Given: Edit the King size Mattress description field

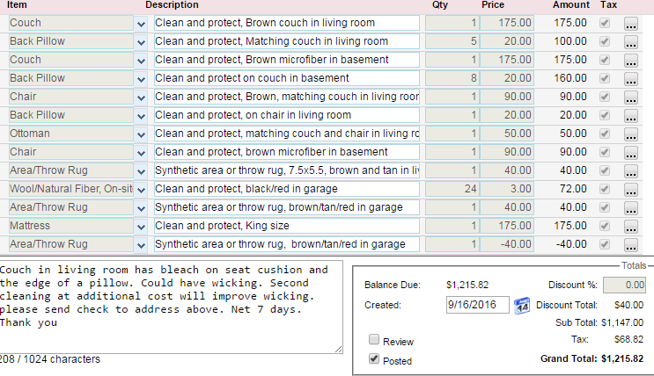Looking at the screenshot, I should [x=287, y=226].
